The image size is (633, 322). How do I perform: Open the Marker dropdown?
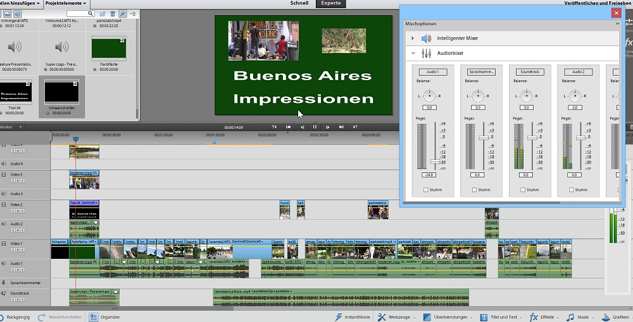coord(11,127)
